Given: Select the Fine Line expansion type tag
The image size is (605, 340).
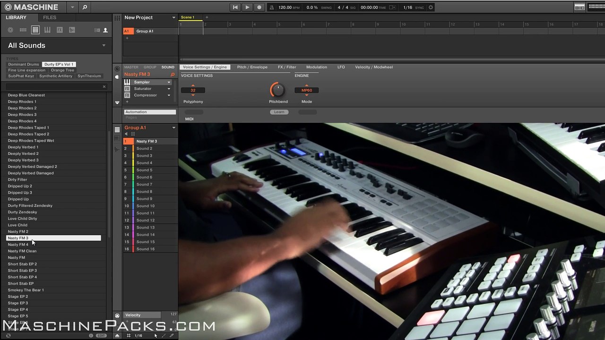Looking at the screenshot, I should (x=27, y=70).
